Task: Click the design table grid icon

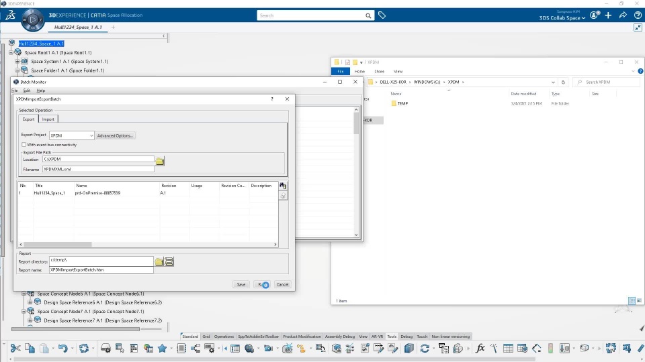Action: 508,349
